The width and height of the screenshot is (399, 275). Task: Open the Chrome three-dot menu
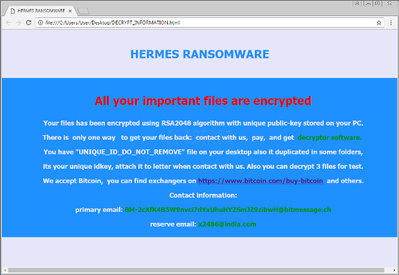(x=391, y=23)
